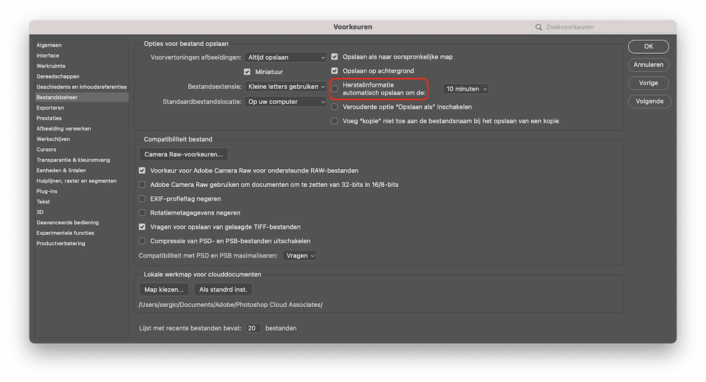This screenshot has height=382, width=706.
Task: Click the Annuleren button
Action: tap(649, 65)
